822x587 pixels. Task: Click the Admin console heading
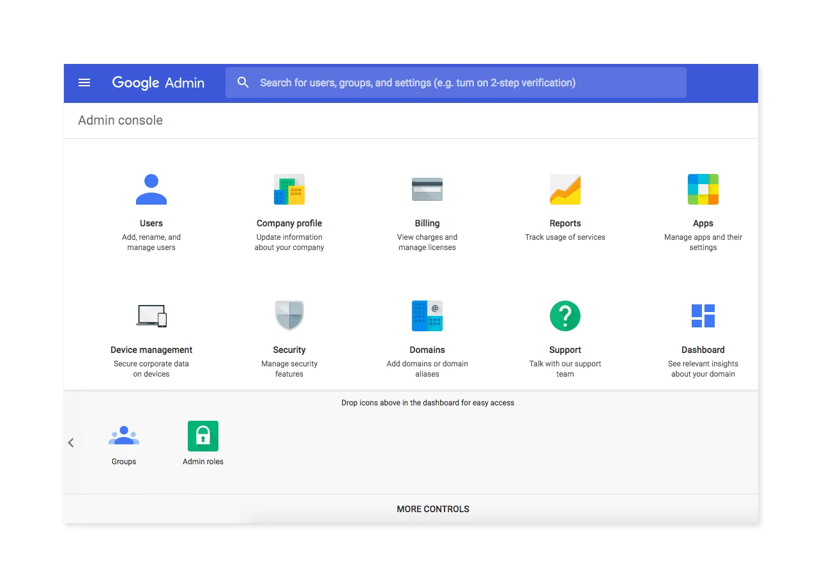[121, 120]
